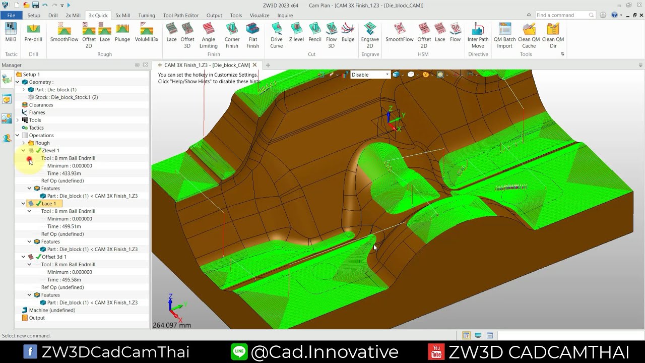Image resolution: width=645 pixels, height=363 pixels.
Task: Click Time : 499.51m under Lace 1
Action: (x=64, y=226)
